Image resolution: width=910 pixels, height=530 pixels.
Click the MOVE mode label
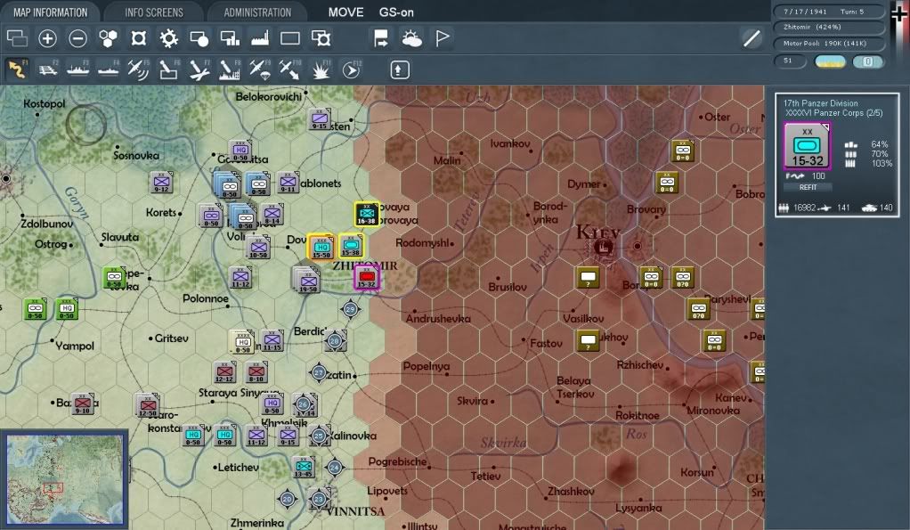[345, 12]
